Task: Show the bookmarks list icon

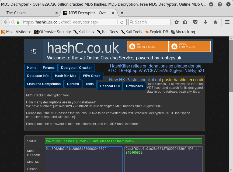Action: pos(185,22)
